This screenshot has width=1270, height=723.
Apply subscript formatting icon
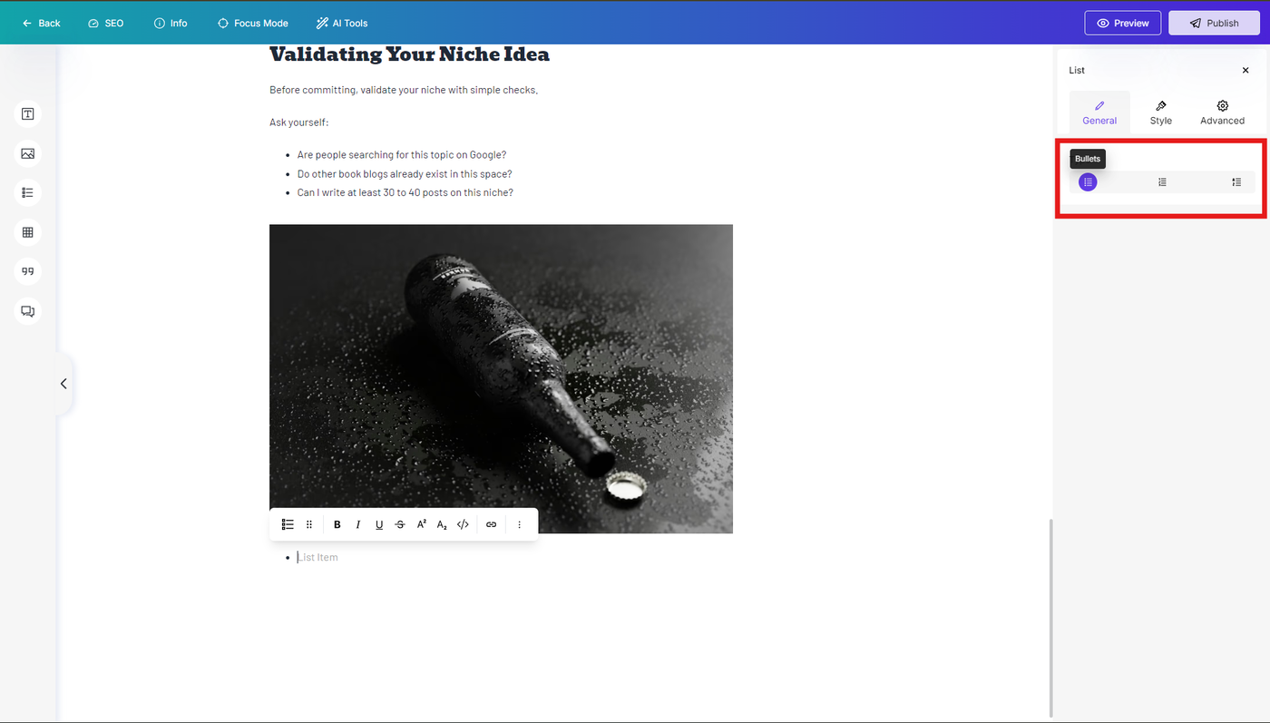coord(442,524)
